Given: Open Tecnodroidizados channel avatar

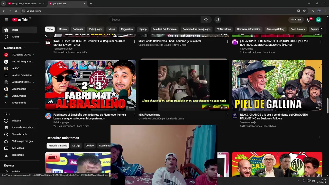Looking at the screenshot, I should 48,42.
